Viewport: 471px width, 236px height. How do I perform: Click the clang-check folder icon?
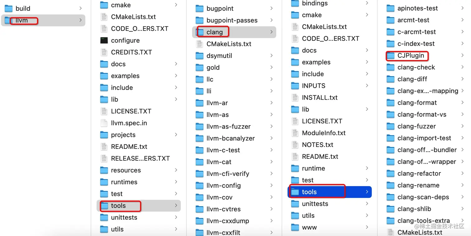click(390, 67)
